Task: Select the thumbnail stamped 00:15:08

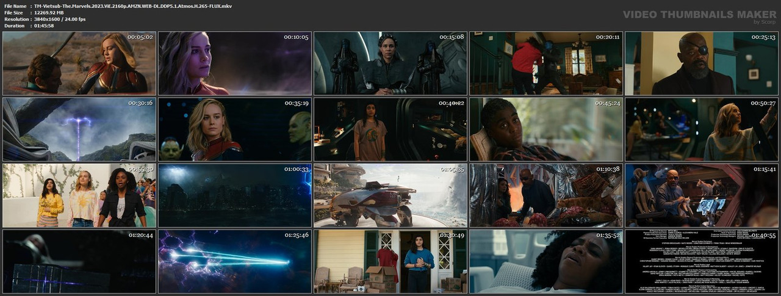Action: click(x=390, y=63)
